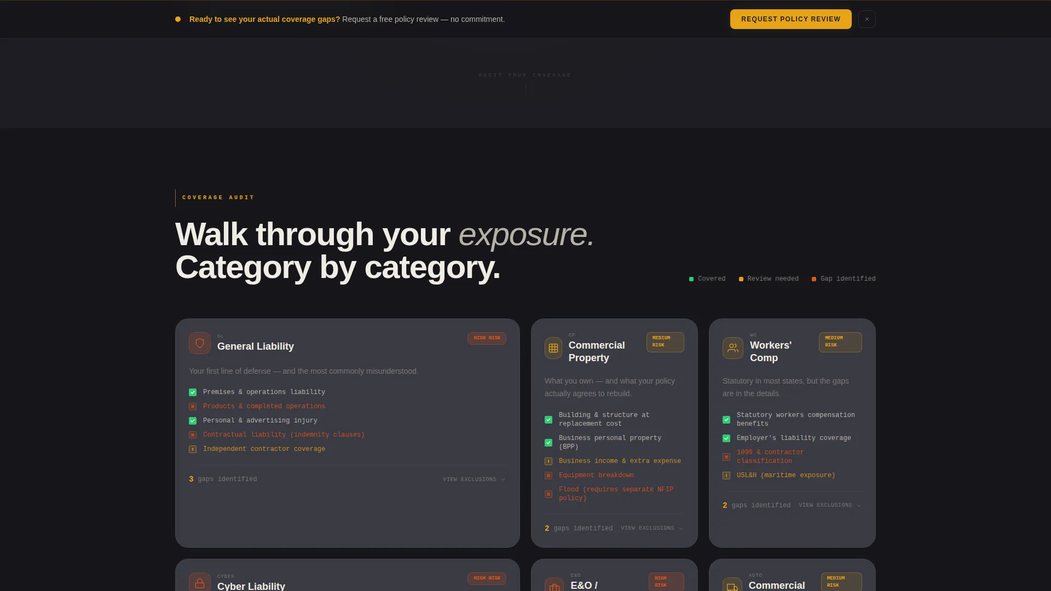Toggle the Premises & operations liability checkbox

coord(193,392)
